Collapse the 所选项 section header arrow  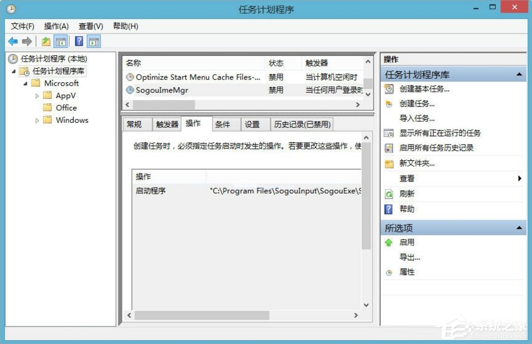point(519,227)
